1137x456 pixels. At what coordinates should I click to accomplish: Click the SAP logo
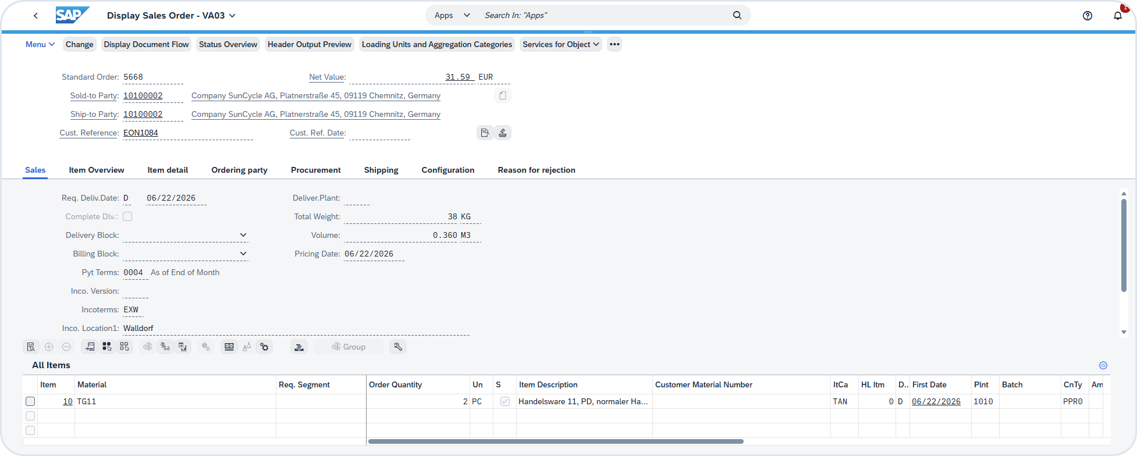pos(72,15)
